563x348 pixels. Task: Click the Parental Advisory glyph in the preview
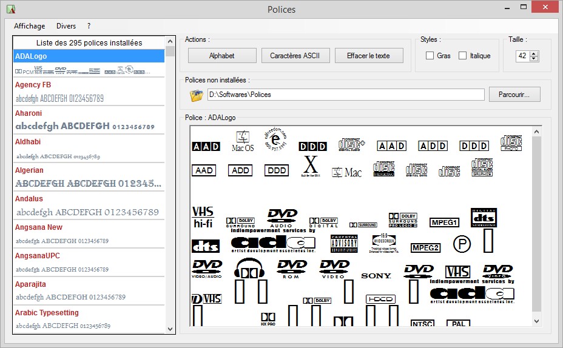pyautogui.click(x=344, y=243)
